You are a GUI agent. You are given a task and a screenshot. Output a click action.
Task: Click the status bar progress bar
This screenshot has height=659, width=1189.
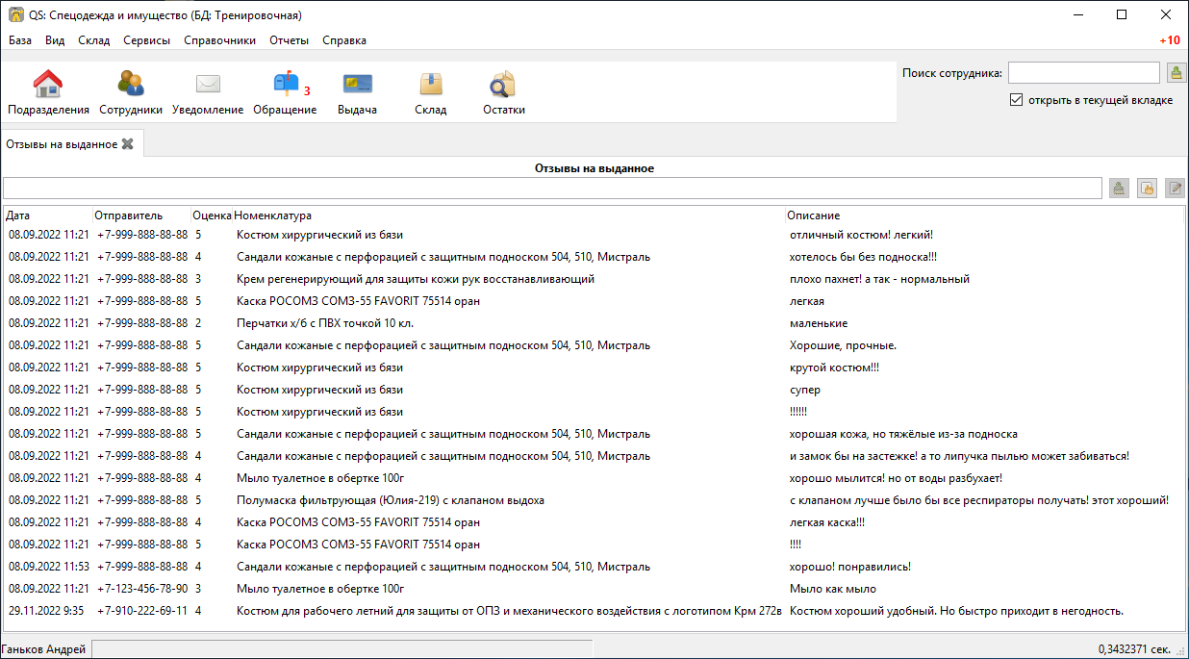point(342,649)
